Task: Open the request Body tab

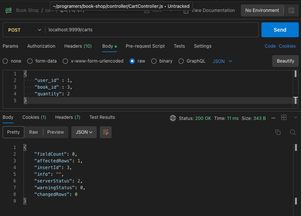Action: pos(109,46)
